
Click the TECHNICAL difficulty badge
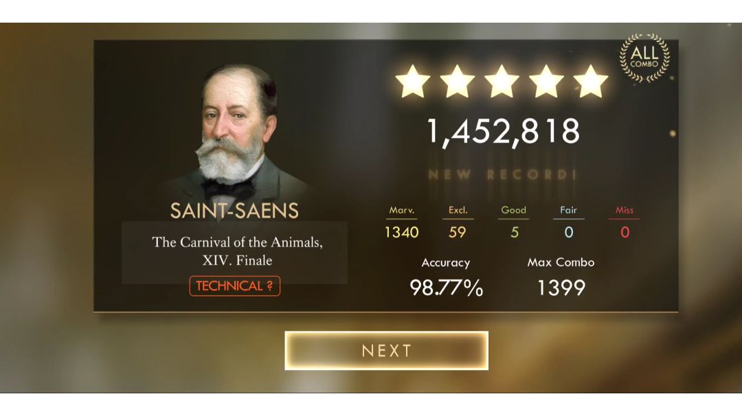coord(235,286)
